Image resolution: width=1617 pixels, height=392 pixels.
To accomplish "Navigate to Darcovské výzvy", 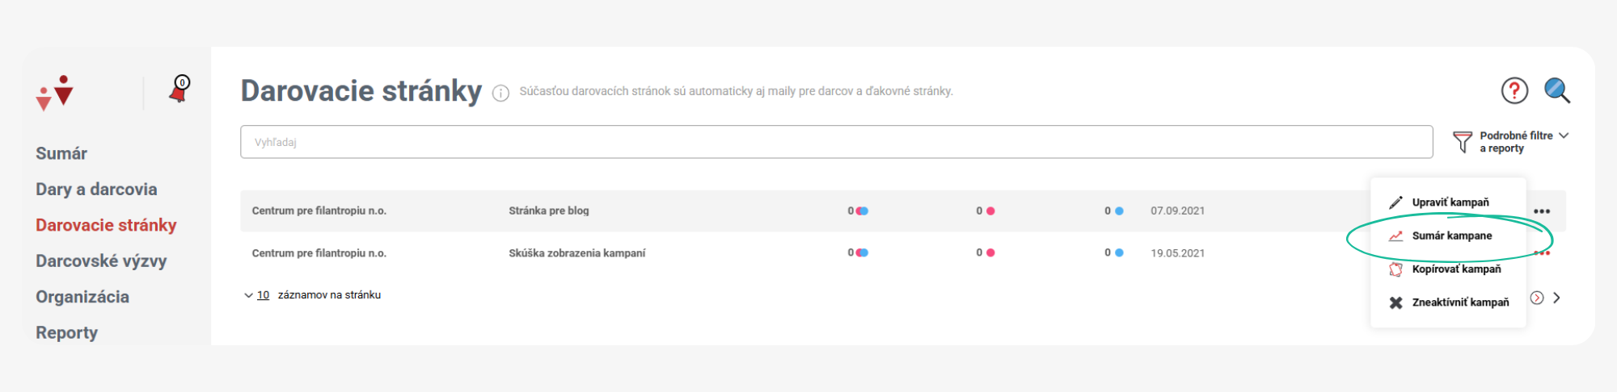I will pyautogui.click(x=101, y=261).
